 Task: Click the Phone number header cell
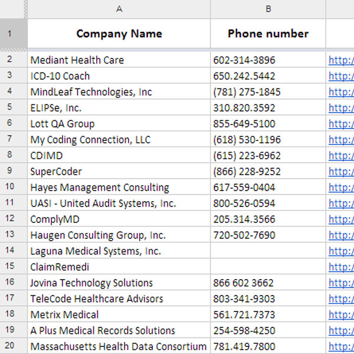[268, 34]
